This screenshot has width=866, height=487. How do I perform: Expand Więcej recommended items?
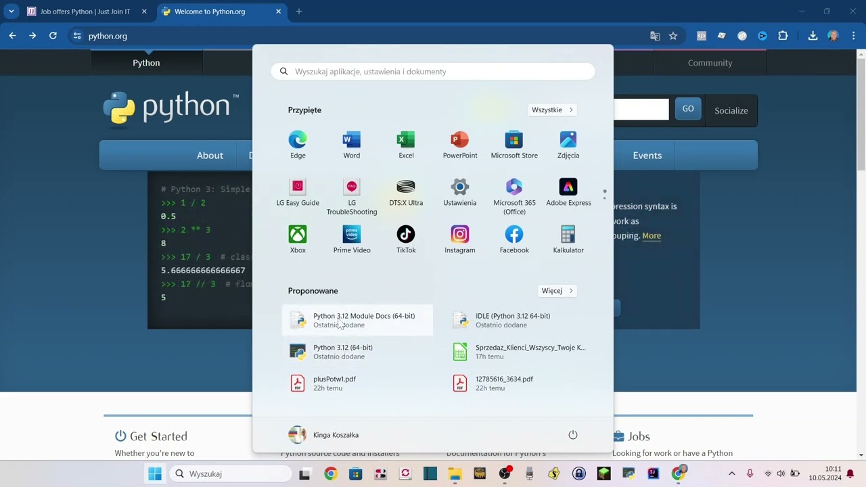[557, 291]
